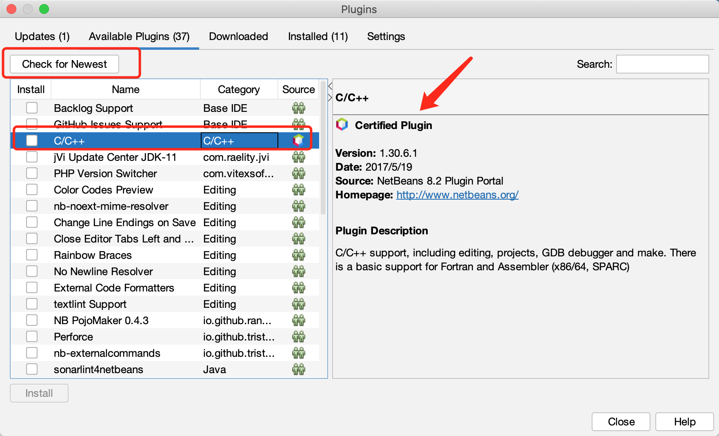Screen dimensions: 719x436
Task: Sort by the Source column header
Action: [x=299, y=89]
